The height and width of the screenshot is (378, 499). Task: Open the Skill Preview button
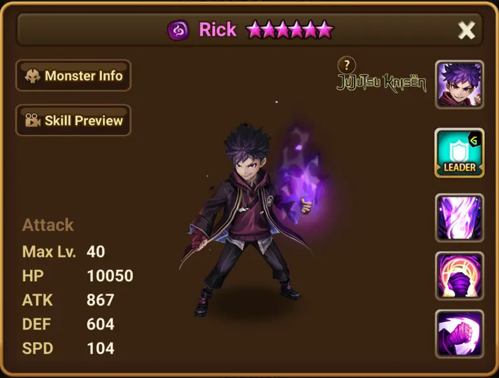[x=73, y=121]
